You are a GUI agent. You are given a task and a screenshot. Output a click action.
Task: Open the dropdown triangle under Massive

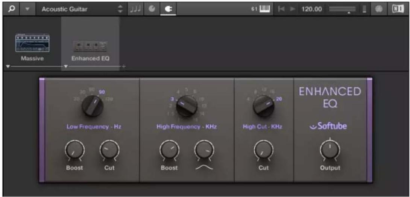(8, 67)
